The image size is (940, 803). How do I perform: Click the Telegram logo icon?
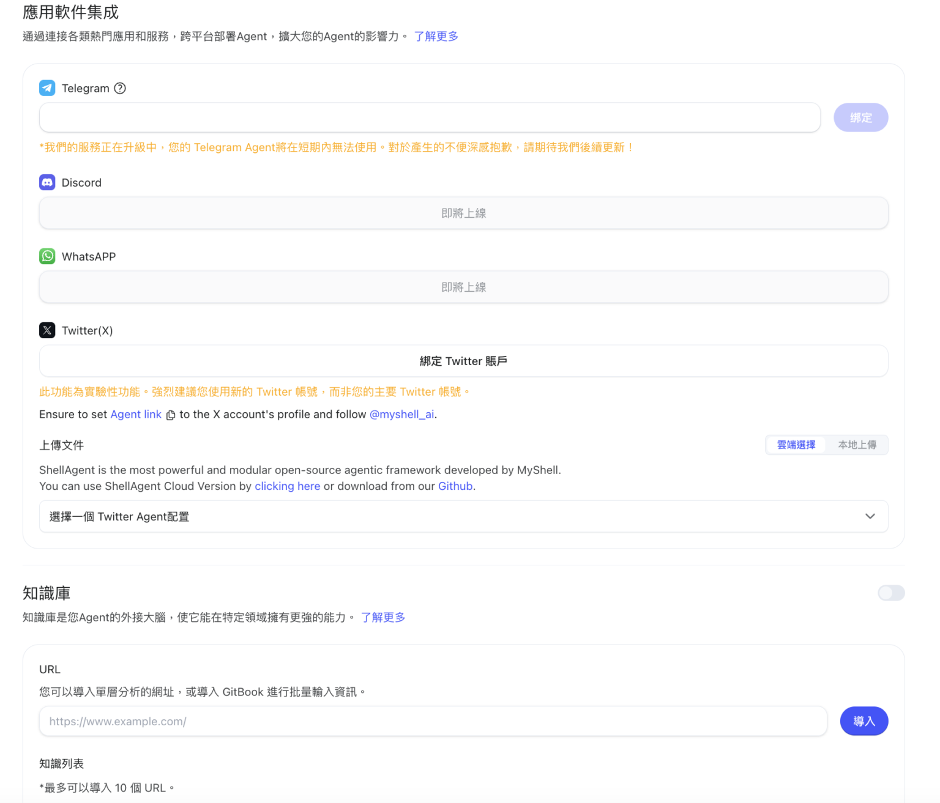pyautogui.click(x=47, y=88)
